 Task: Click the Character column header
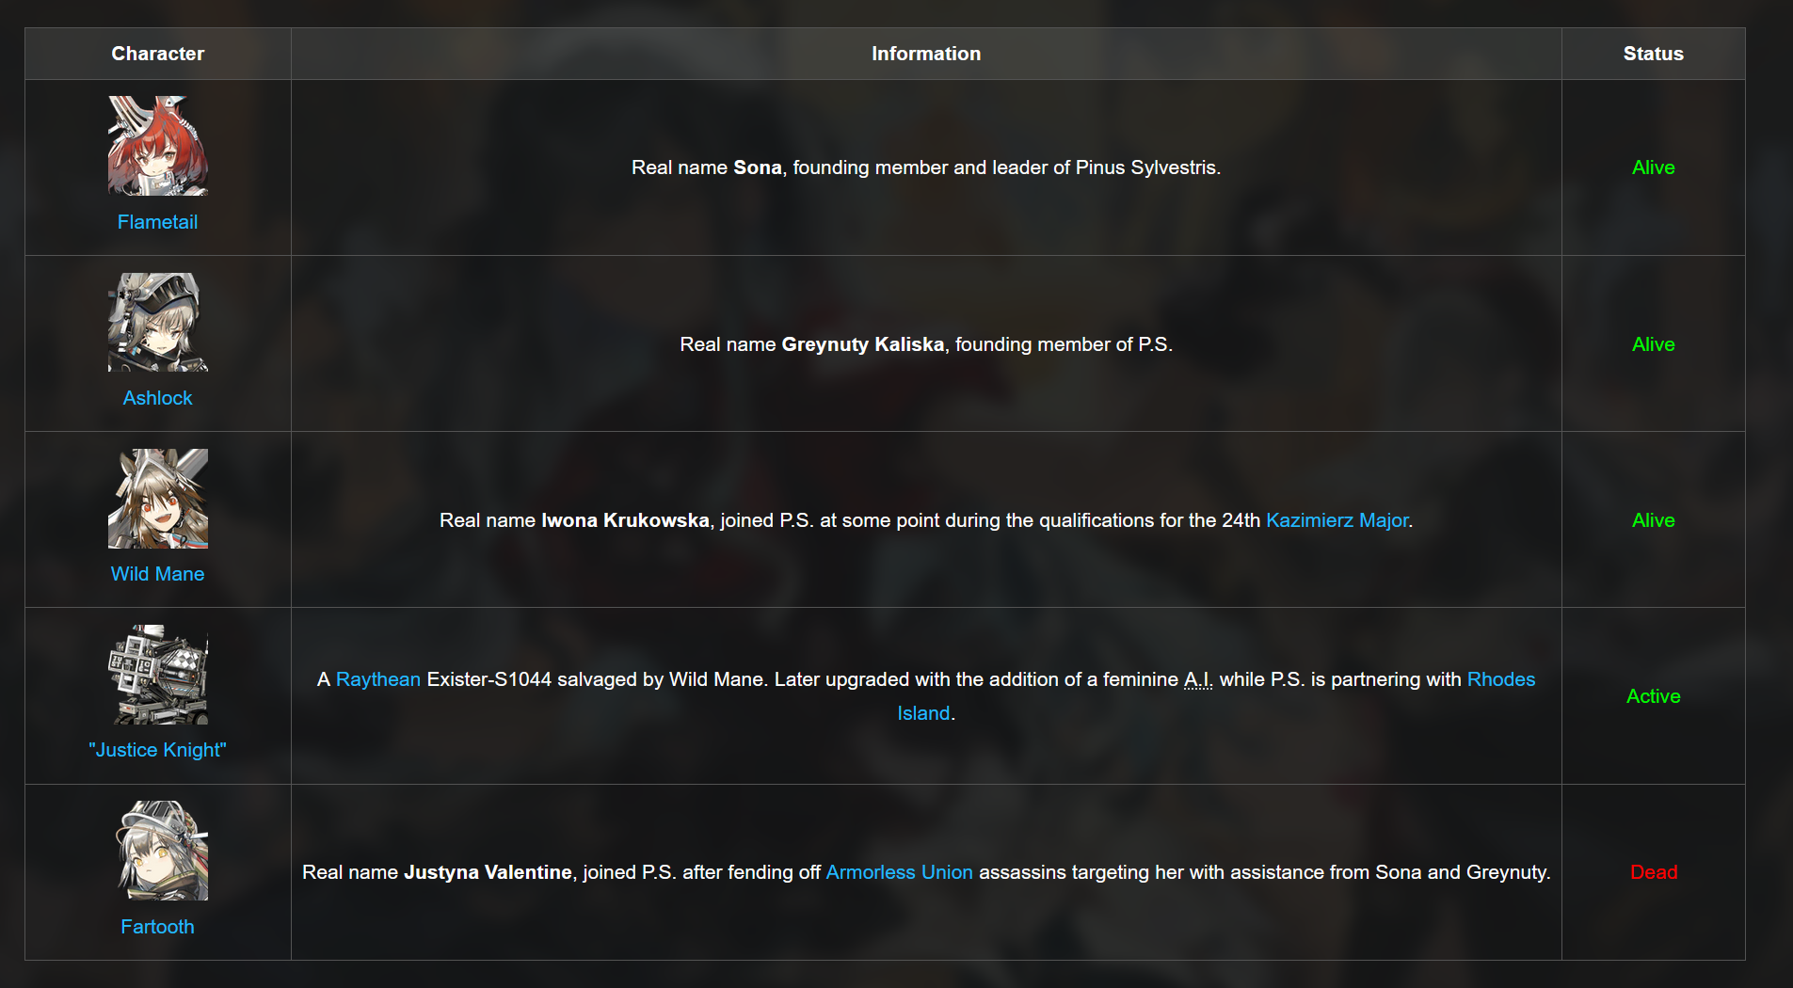coord(158,54)
